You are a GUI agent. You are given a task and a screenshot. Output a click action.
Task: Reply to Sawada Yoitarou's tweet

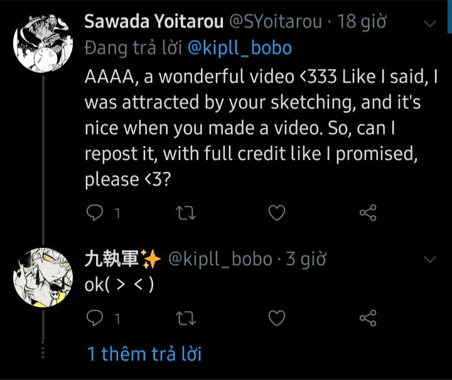94,214
